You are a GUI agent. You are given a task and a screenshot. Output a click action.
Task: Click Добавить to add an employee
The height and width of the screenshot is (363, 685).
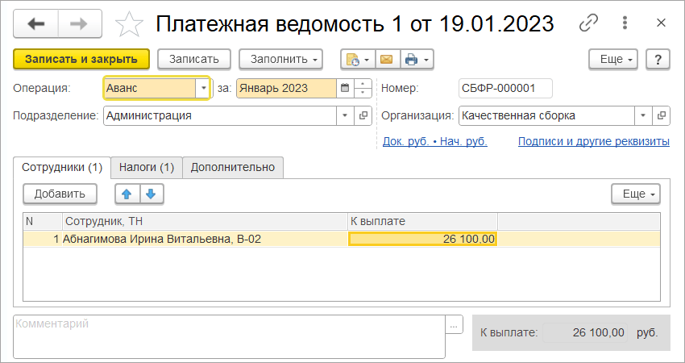(60, 194)
